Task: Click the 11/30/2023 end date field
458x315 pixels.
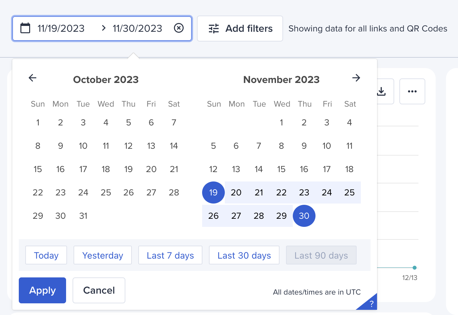Action: (137, 29)
